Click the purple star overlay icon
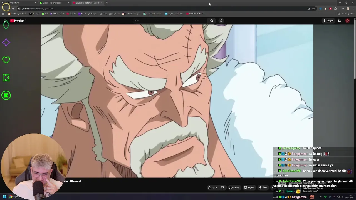Screen dimensions: 356x200 tap(6, 42)
